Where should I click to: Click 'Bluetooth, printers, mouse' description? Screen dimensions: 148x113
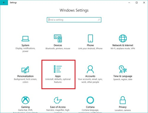pyautogui.click(x=58, y=49)
